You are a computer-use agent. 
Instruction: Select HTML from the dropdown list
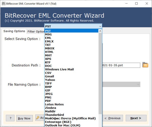pyautogui.click(x=71, y=52)
